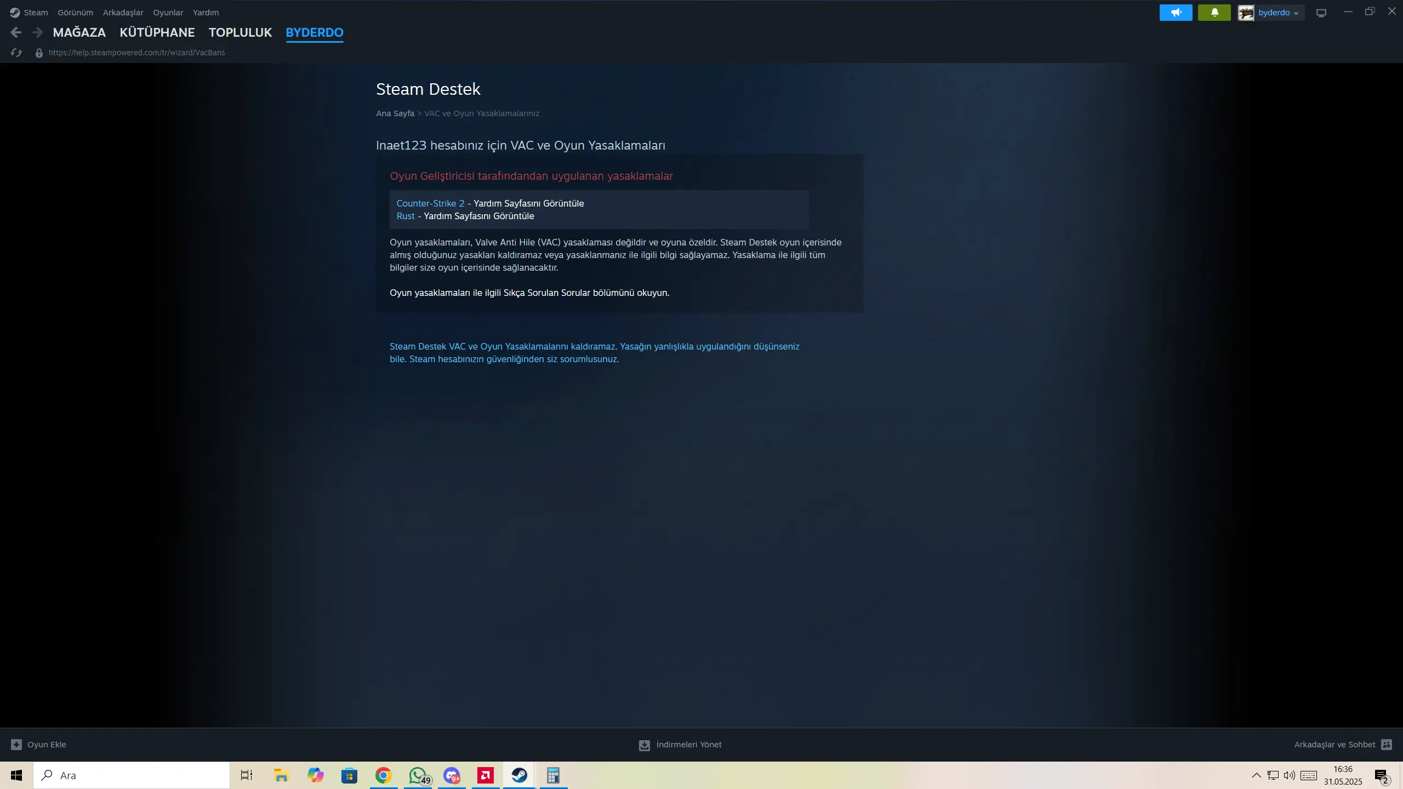
Task: Open the Windows notification center icon
Action: point(1382,776)
